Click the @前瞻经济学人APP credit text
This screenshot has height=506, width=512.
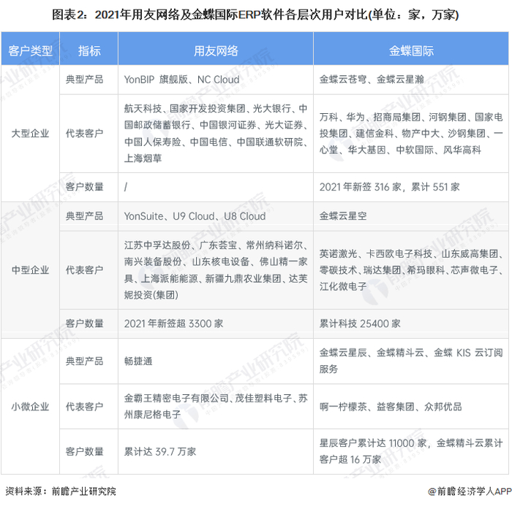[x=470, y=491]
